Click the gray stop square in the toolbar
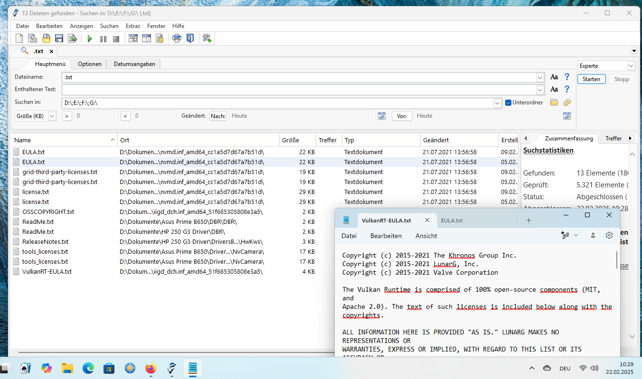The width and height of the screenshot is (642, 379). [x=116, y=39]
